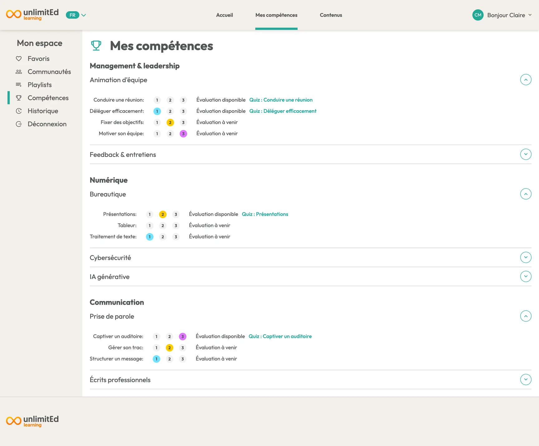Open Historique in the sidebar

[x=43, y=111]
